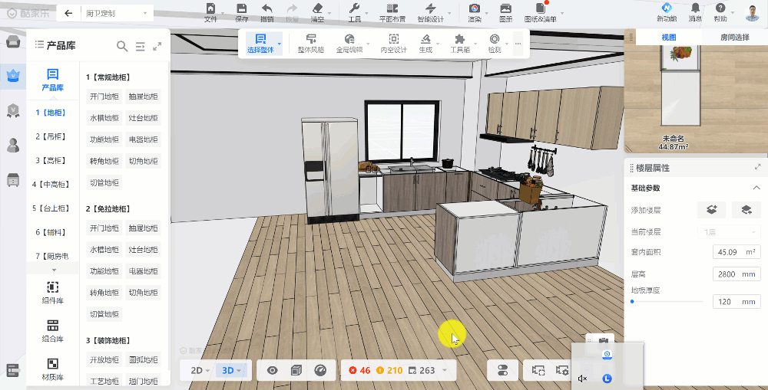Open the 消息 notification bell

(695, 8)
